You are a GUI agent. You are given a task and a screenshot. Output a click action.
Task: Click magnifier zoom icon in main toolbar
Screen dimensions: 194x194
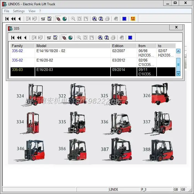[73, 19]
